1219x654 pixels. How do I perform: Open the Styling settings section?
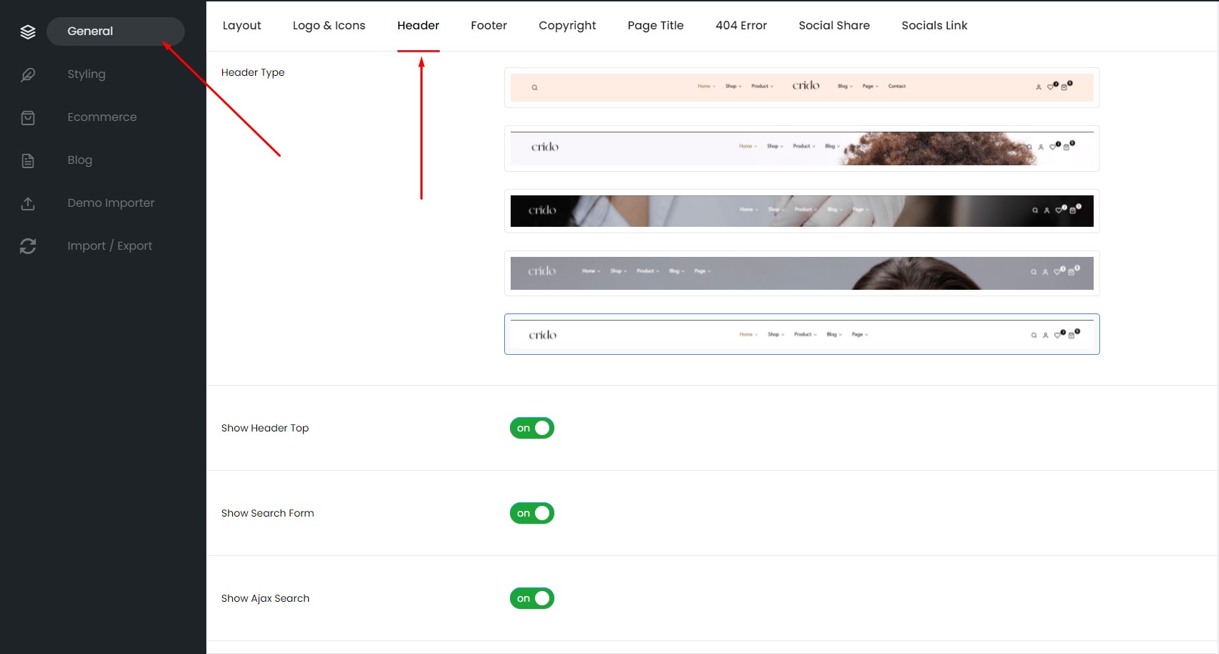coord(86,74)
